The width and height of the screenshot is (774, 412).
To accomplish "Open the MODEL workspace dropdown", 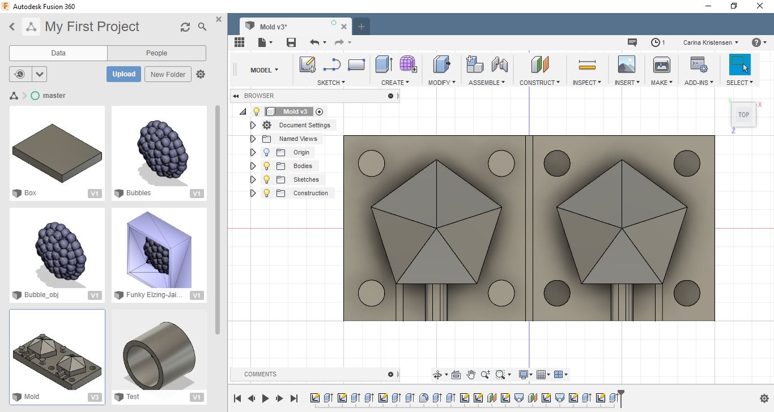I will [264, 70].
